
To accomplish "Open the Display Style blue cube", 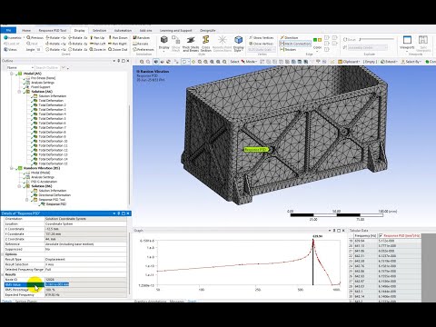I will (x=239, y=43).
